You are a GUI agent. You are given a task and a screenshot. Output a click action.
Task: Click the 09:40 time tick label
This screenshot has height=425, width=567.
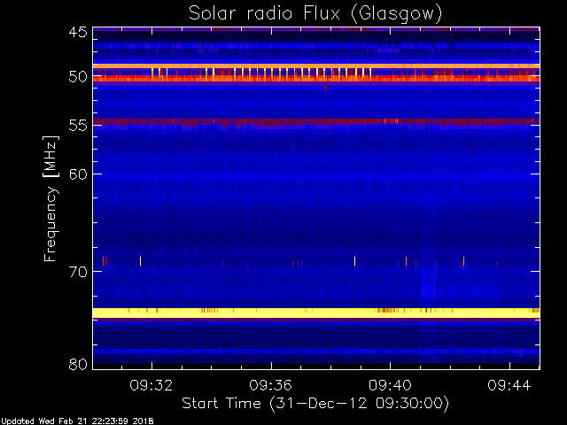point(390,385)
